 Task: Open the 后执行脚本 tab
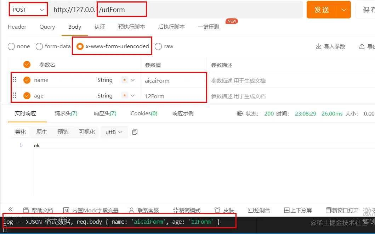pos(171,27)
